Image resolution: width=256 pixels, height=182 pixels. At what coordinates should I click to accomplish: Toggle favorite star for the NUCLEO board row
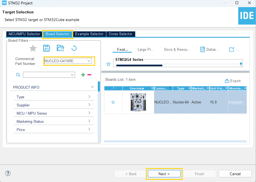pos(113,102)
